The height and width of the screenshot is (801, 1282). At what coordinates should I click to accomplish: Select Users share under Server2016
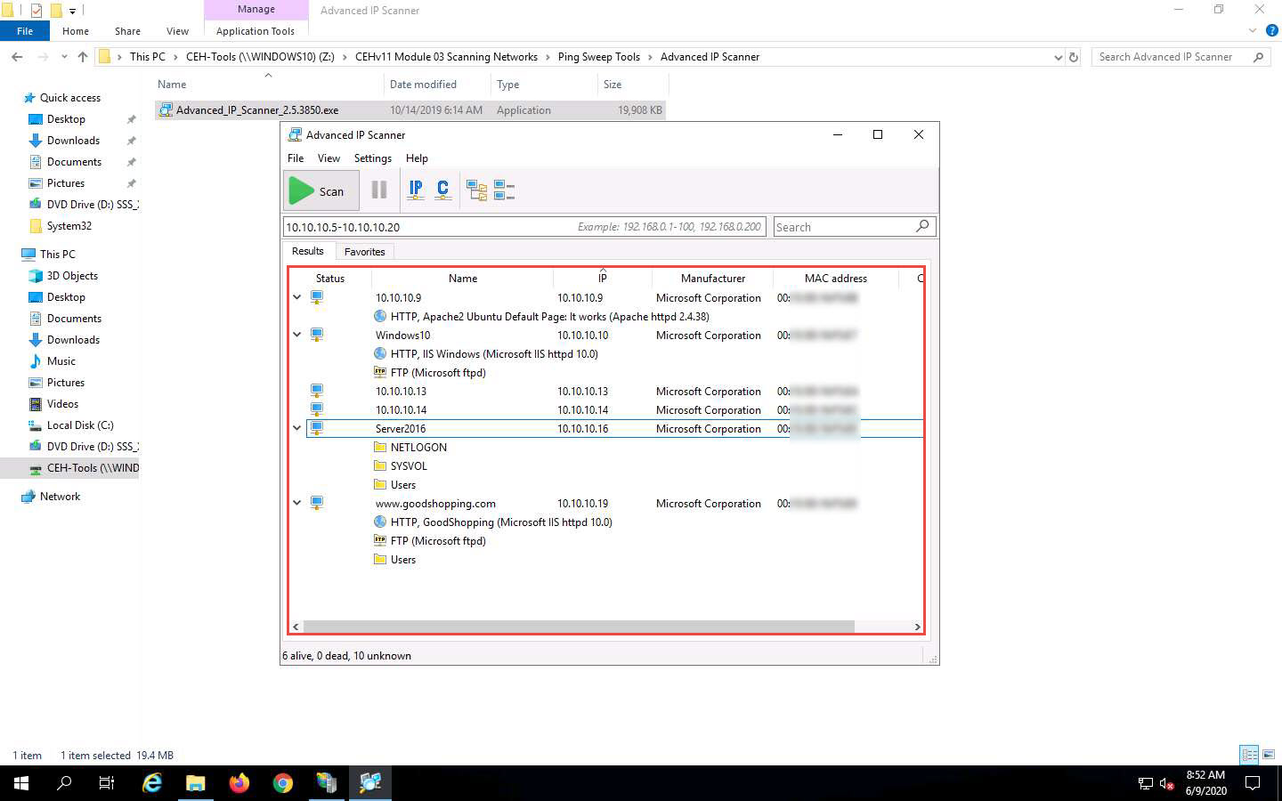pos(403,485)
